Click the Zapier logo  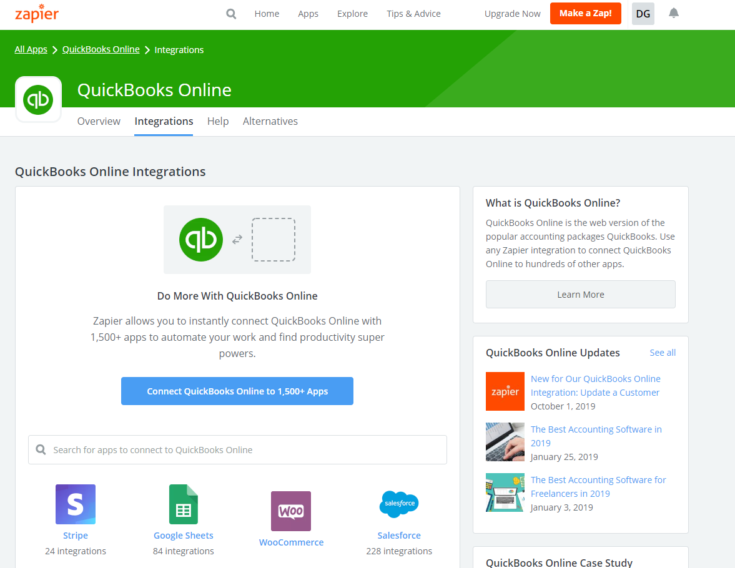pyautogui.click(x=37, y=13)
